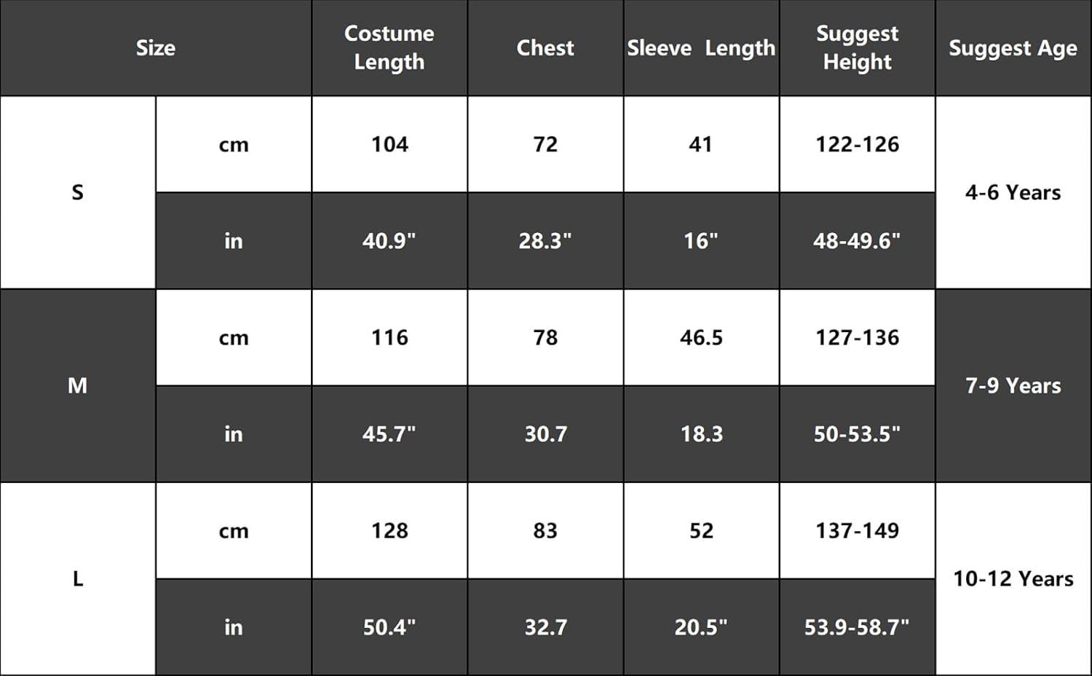Select the 20.5" sleeve length cell
This screenshot has height=676, width=1092.
(701, 627)
